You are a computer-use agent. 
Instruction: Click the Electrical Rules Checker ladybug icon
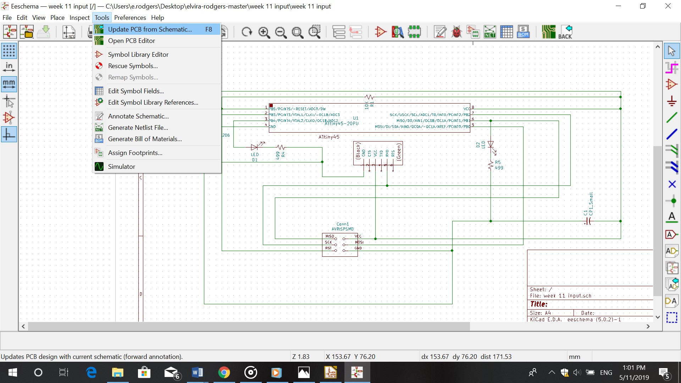456,32
